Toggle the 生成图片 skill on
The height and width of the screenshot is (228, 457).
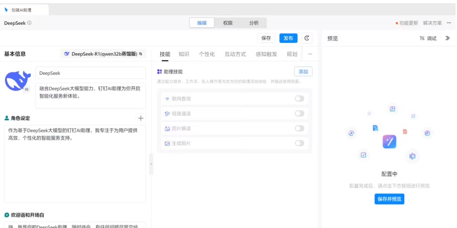[x=299, y=143]
